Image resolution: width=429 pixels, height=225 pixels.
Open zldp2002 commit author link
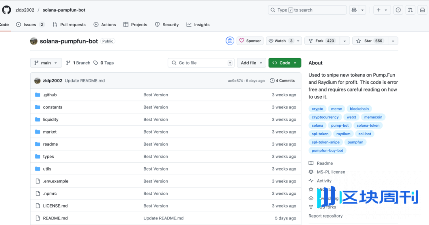point(52,80)
